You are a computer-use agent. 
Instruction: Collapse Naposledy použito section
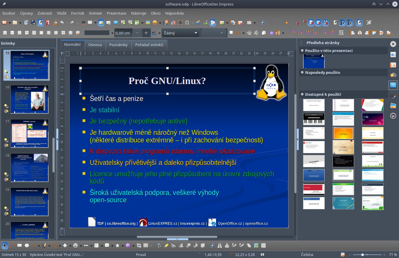tap(302, 72)
